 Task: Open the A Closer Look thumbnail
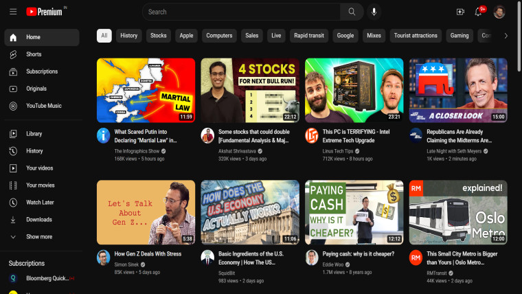click(x=458, y=91)
